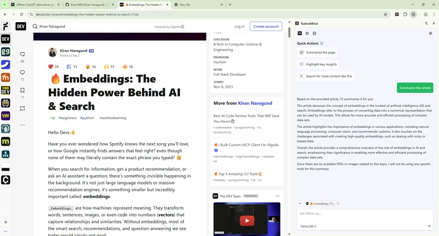Send the follow-up message

429,226
